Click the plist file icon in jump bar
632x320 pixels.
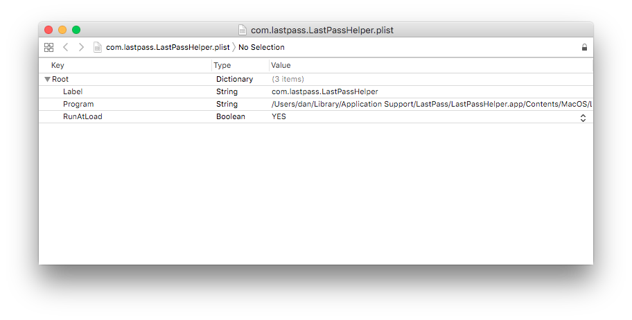coord(98,47)
